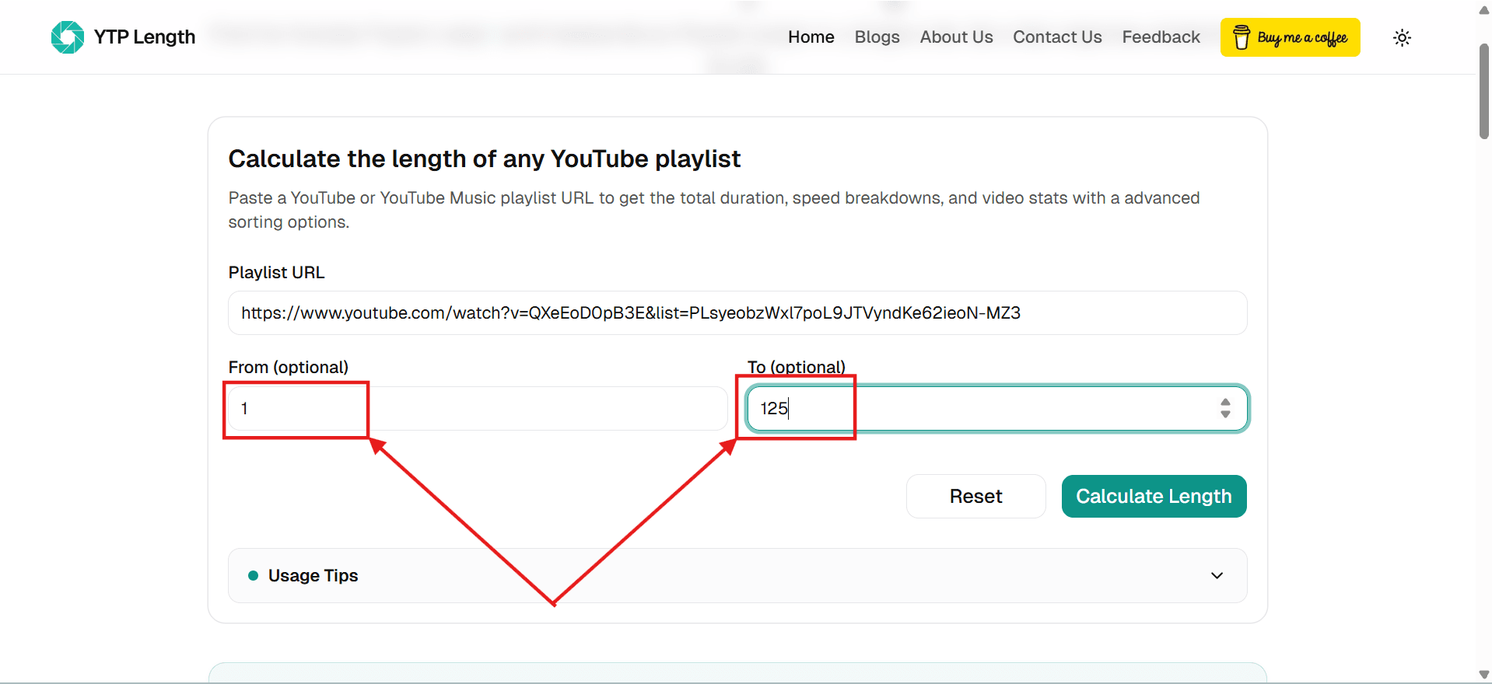
Task: Click the green dot beside Usage Tips
Action: pyautogui.click(x=253, y=575)
